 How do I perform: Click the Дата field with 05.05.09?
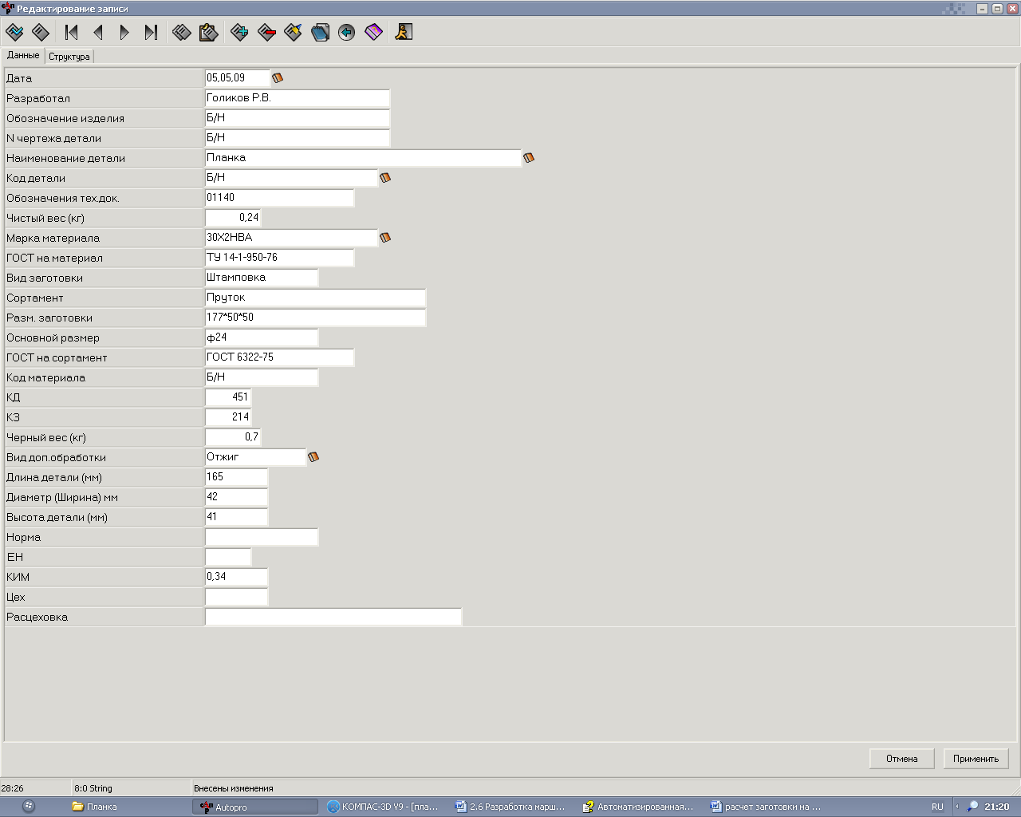(238, 78)
